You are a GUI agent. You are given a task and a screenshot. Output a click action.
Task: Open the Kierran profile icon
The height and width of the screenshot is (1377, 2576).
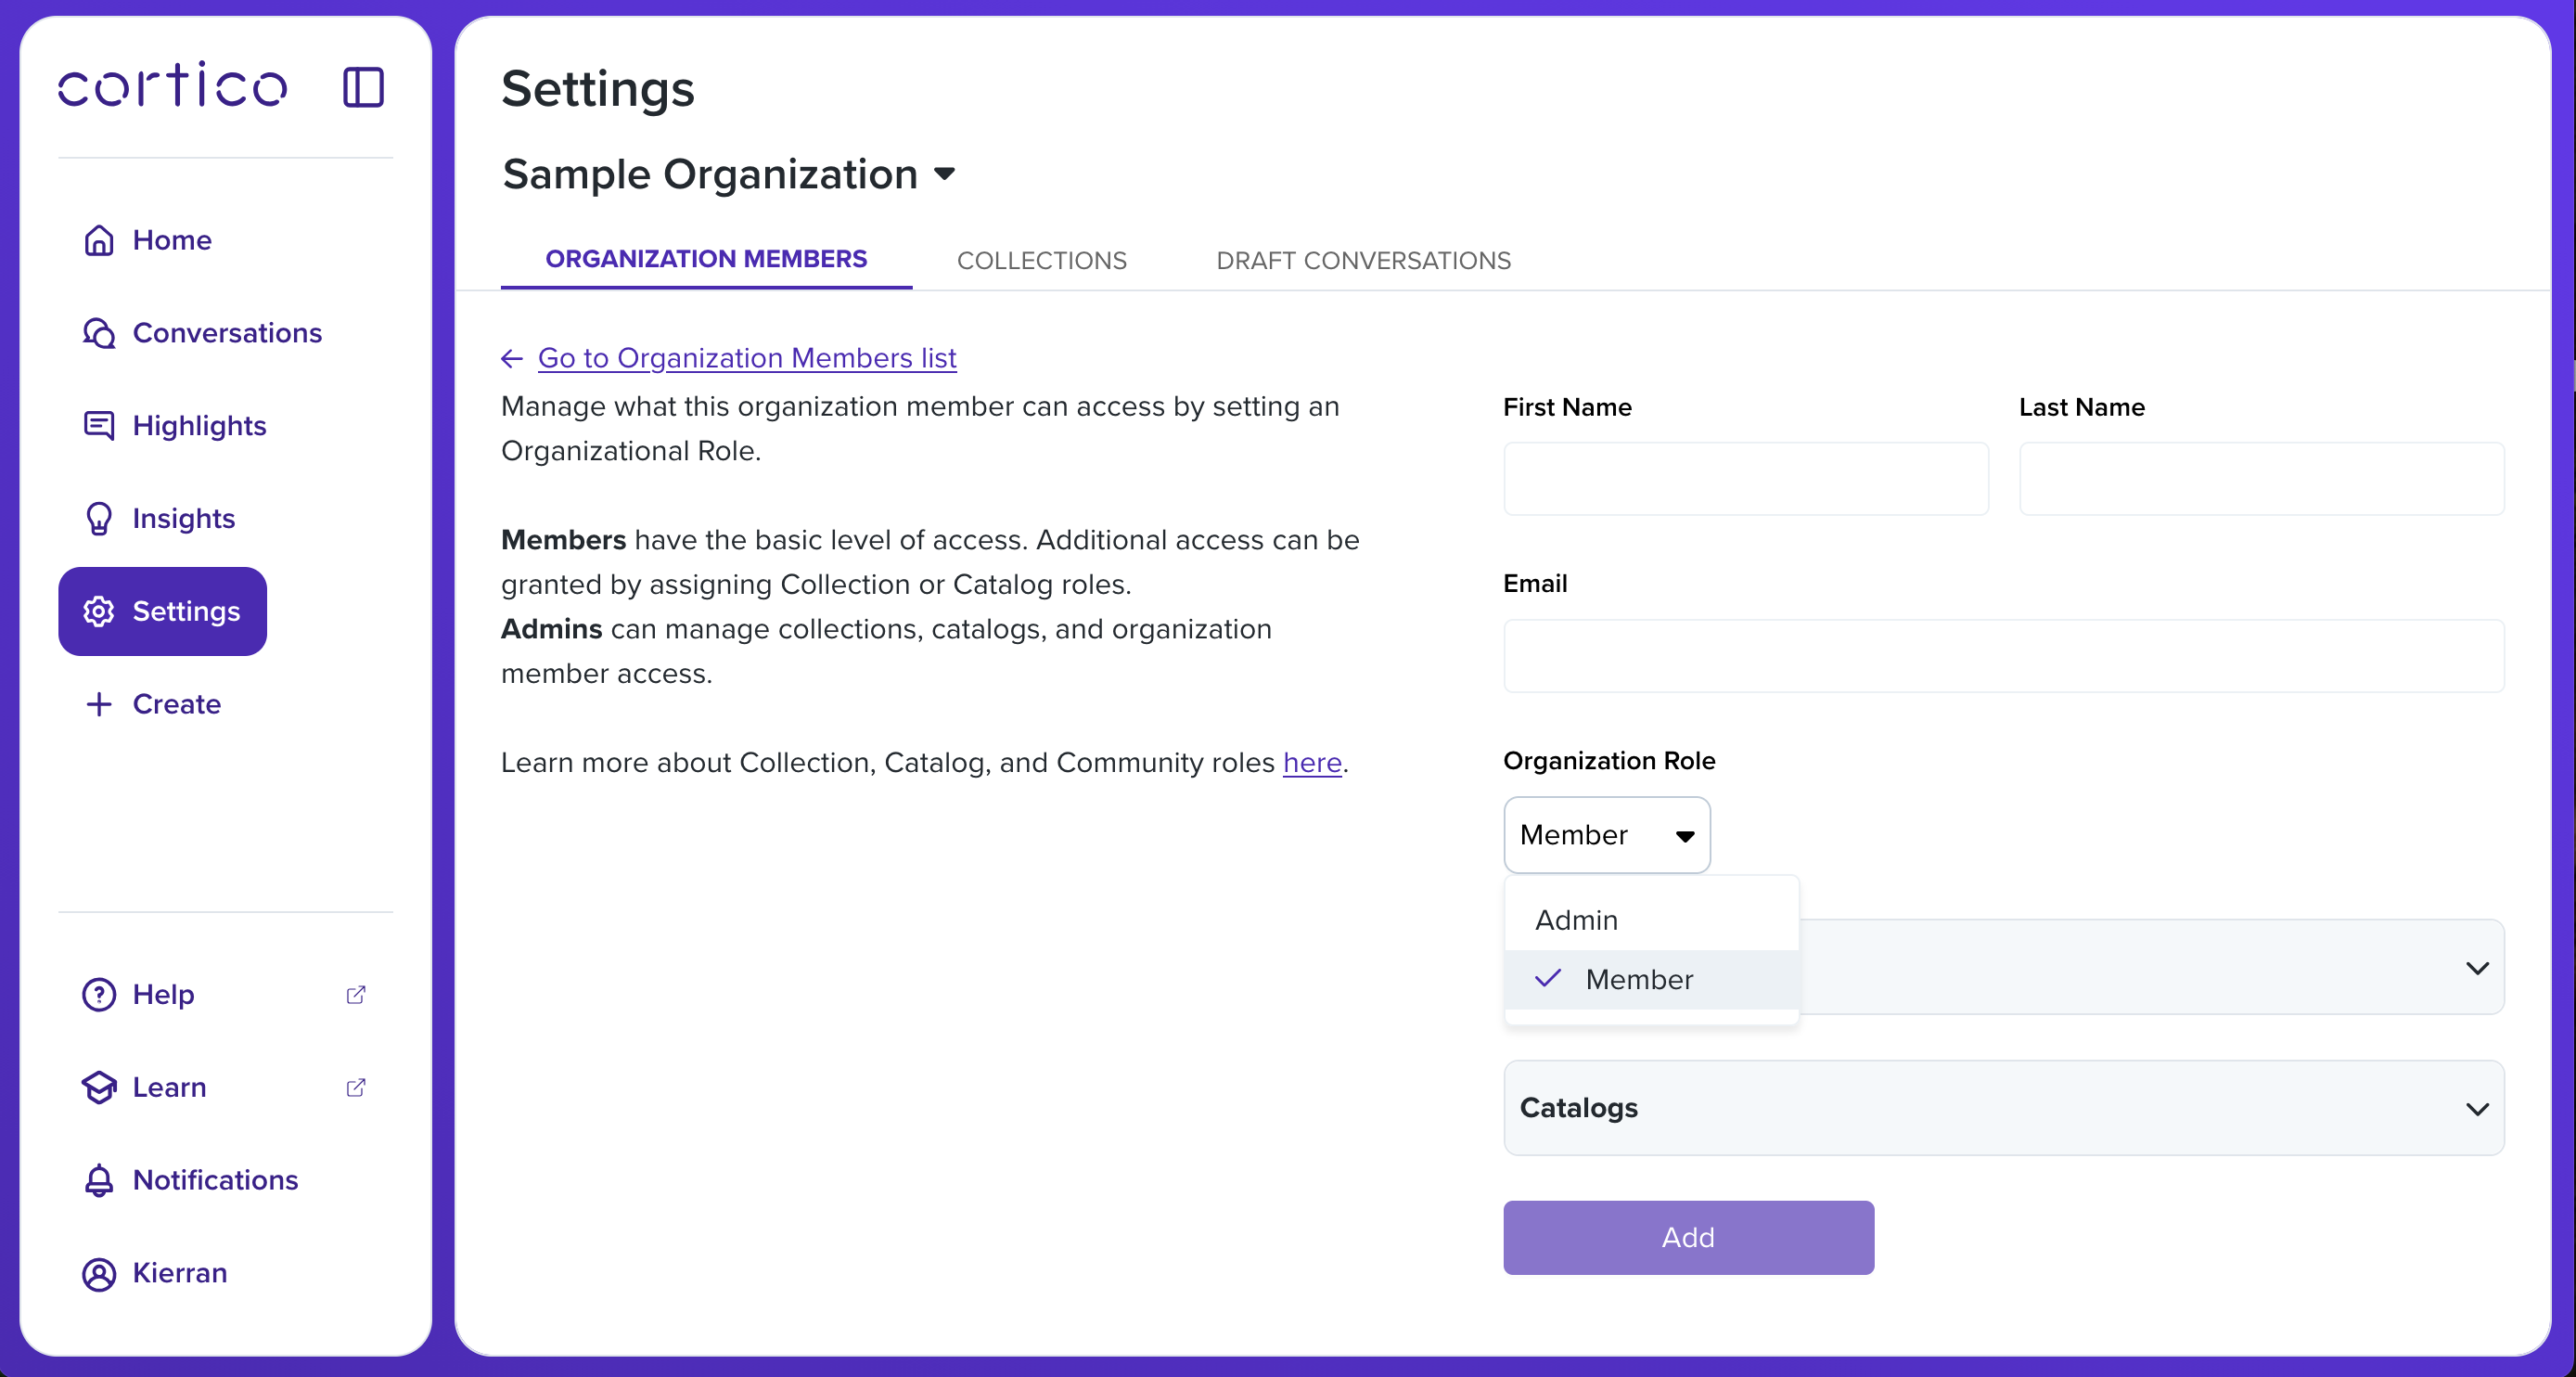pos(99,1273)
